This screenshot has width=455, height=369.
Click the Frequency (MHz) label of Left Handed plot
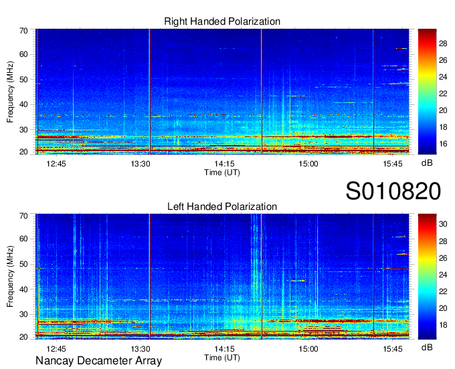[10, 277]
